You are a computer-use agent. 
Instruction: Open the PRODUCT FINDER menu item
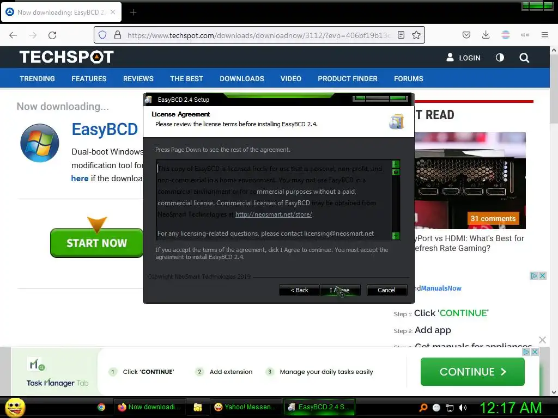(x=347, y=78)
